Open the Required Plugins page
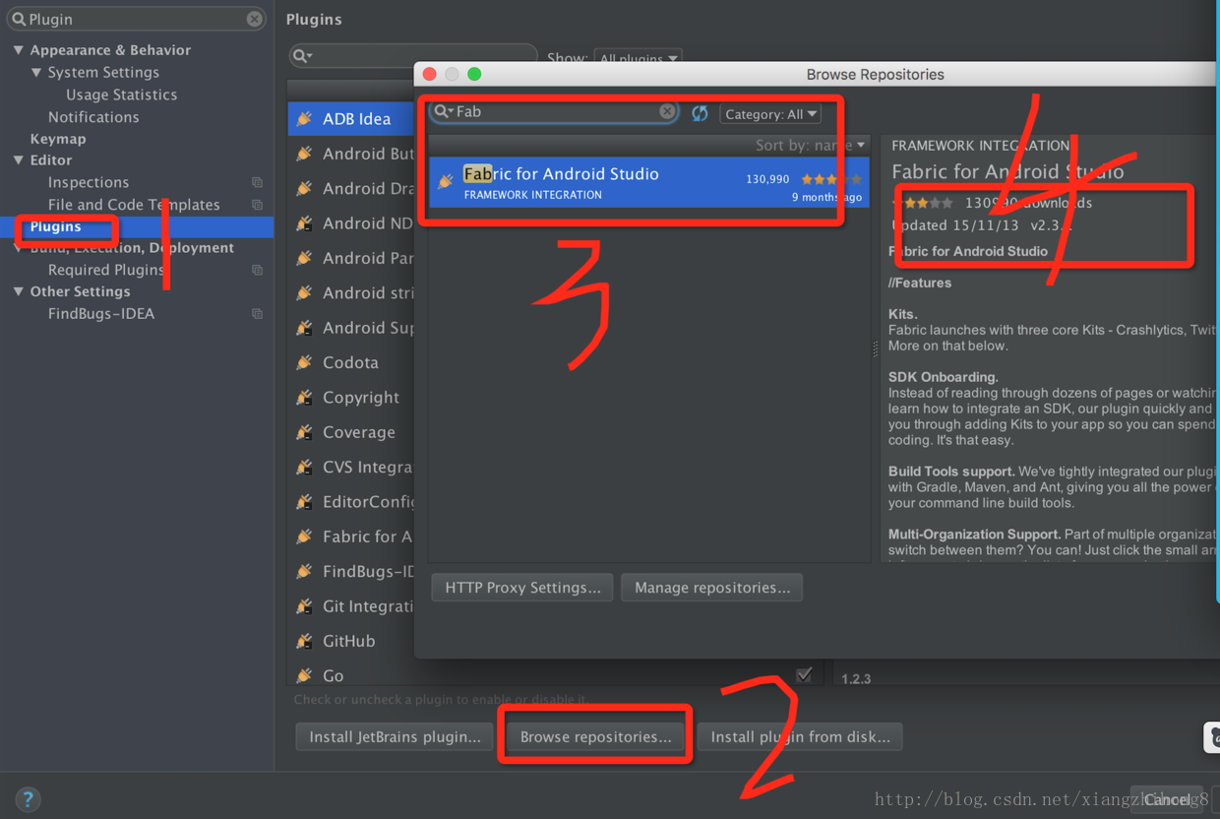Image resolution: width=1220 pixels, height=819 pixels. [106, 270]
